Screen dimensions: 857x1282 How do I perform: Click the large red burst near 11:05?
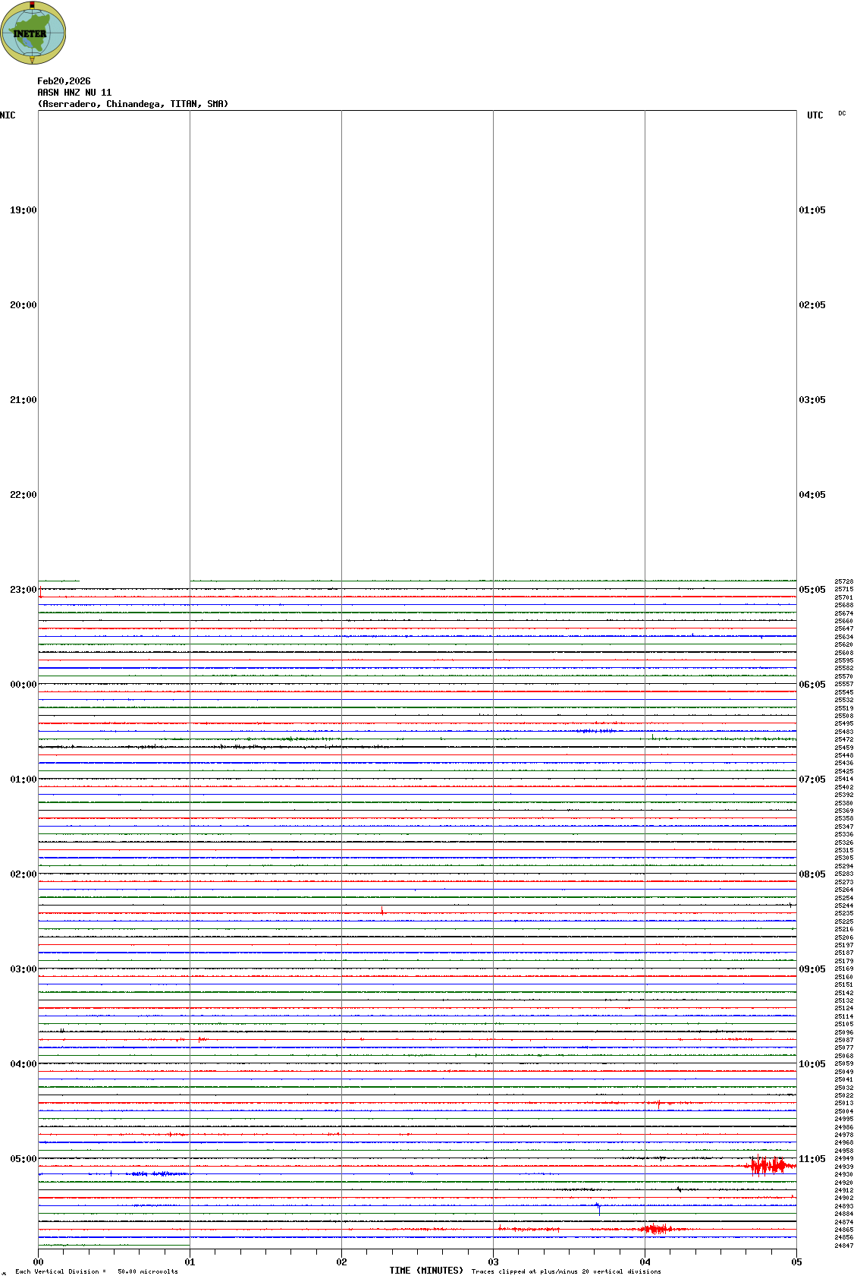[768, 1165]
